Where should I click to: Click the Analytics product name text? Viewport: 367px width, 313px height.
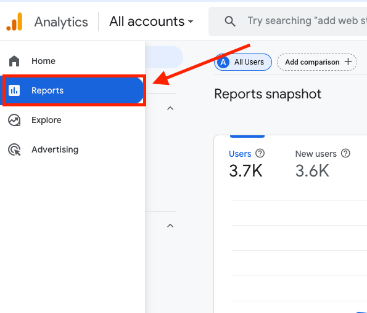tap(61, 22)
